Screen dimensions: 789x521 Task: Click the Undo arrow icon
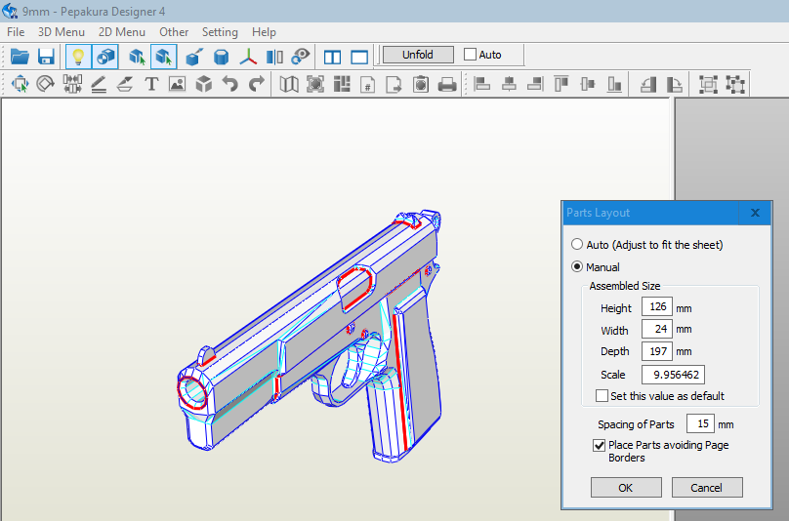(229, 84)
